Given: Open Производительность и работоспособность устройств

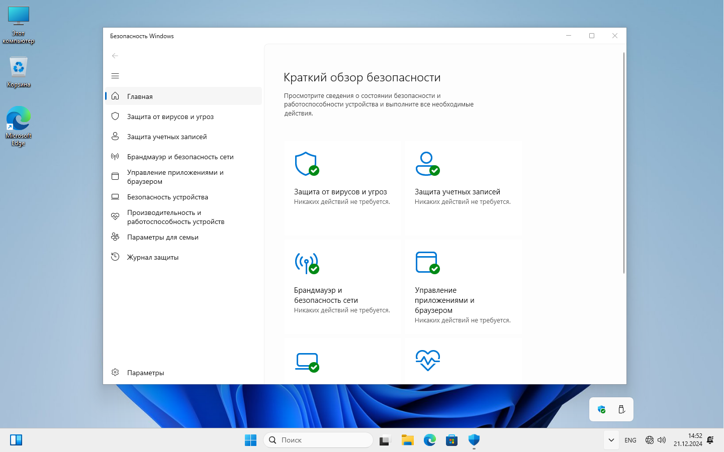Looking at the screenshot, I should click(x=184, y=216).
